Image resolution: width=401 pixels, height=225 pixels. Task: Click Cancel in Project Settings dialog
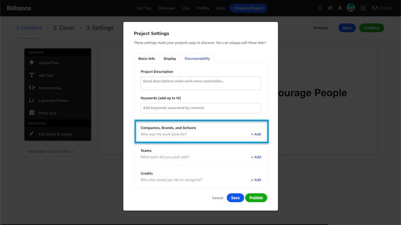click(217, 198)
